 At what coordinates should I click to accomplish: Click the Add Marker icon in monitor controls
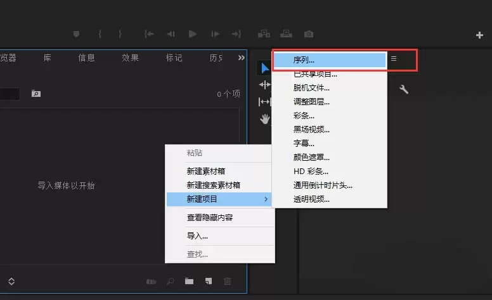(x=77, y=34)
